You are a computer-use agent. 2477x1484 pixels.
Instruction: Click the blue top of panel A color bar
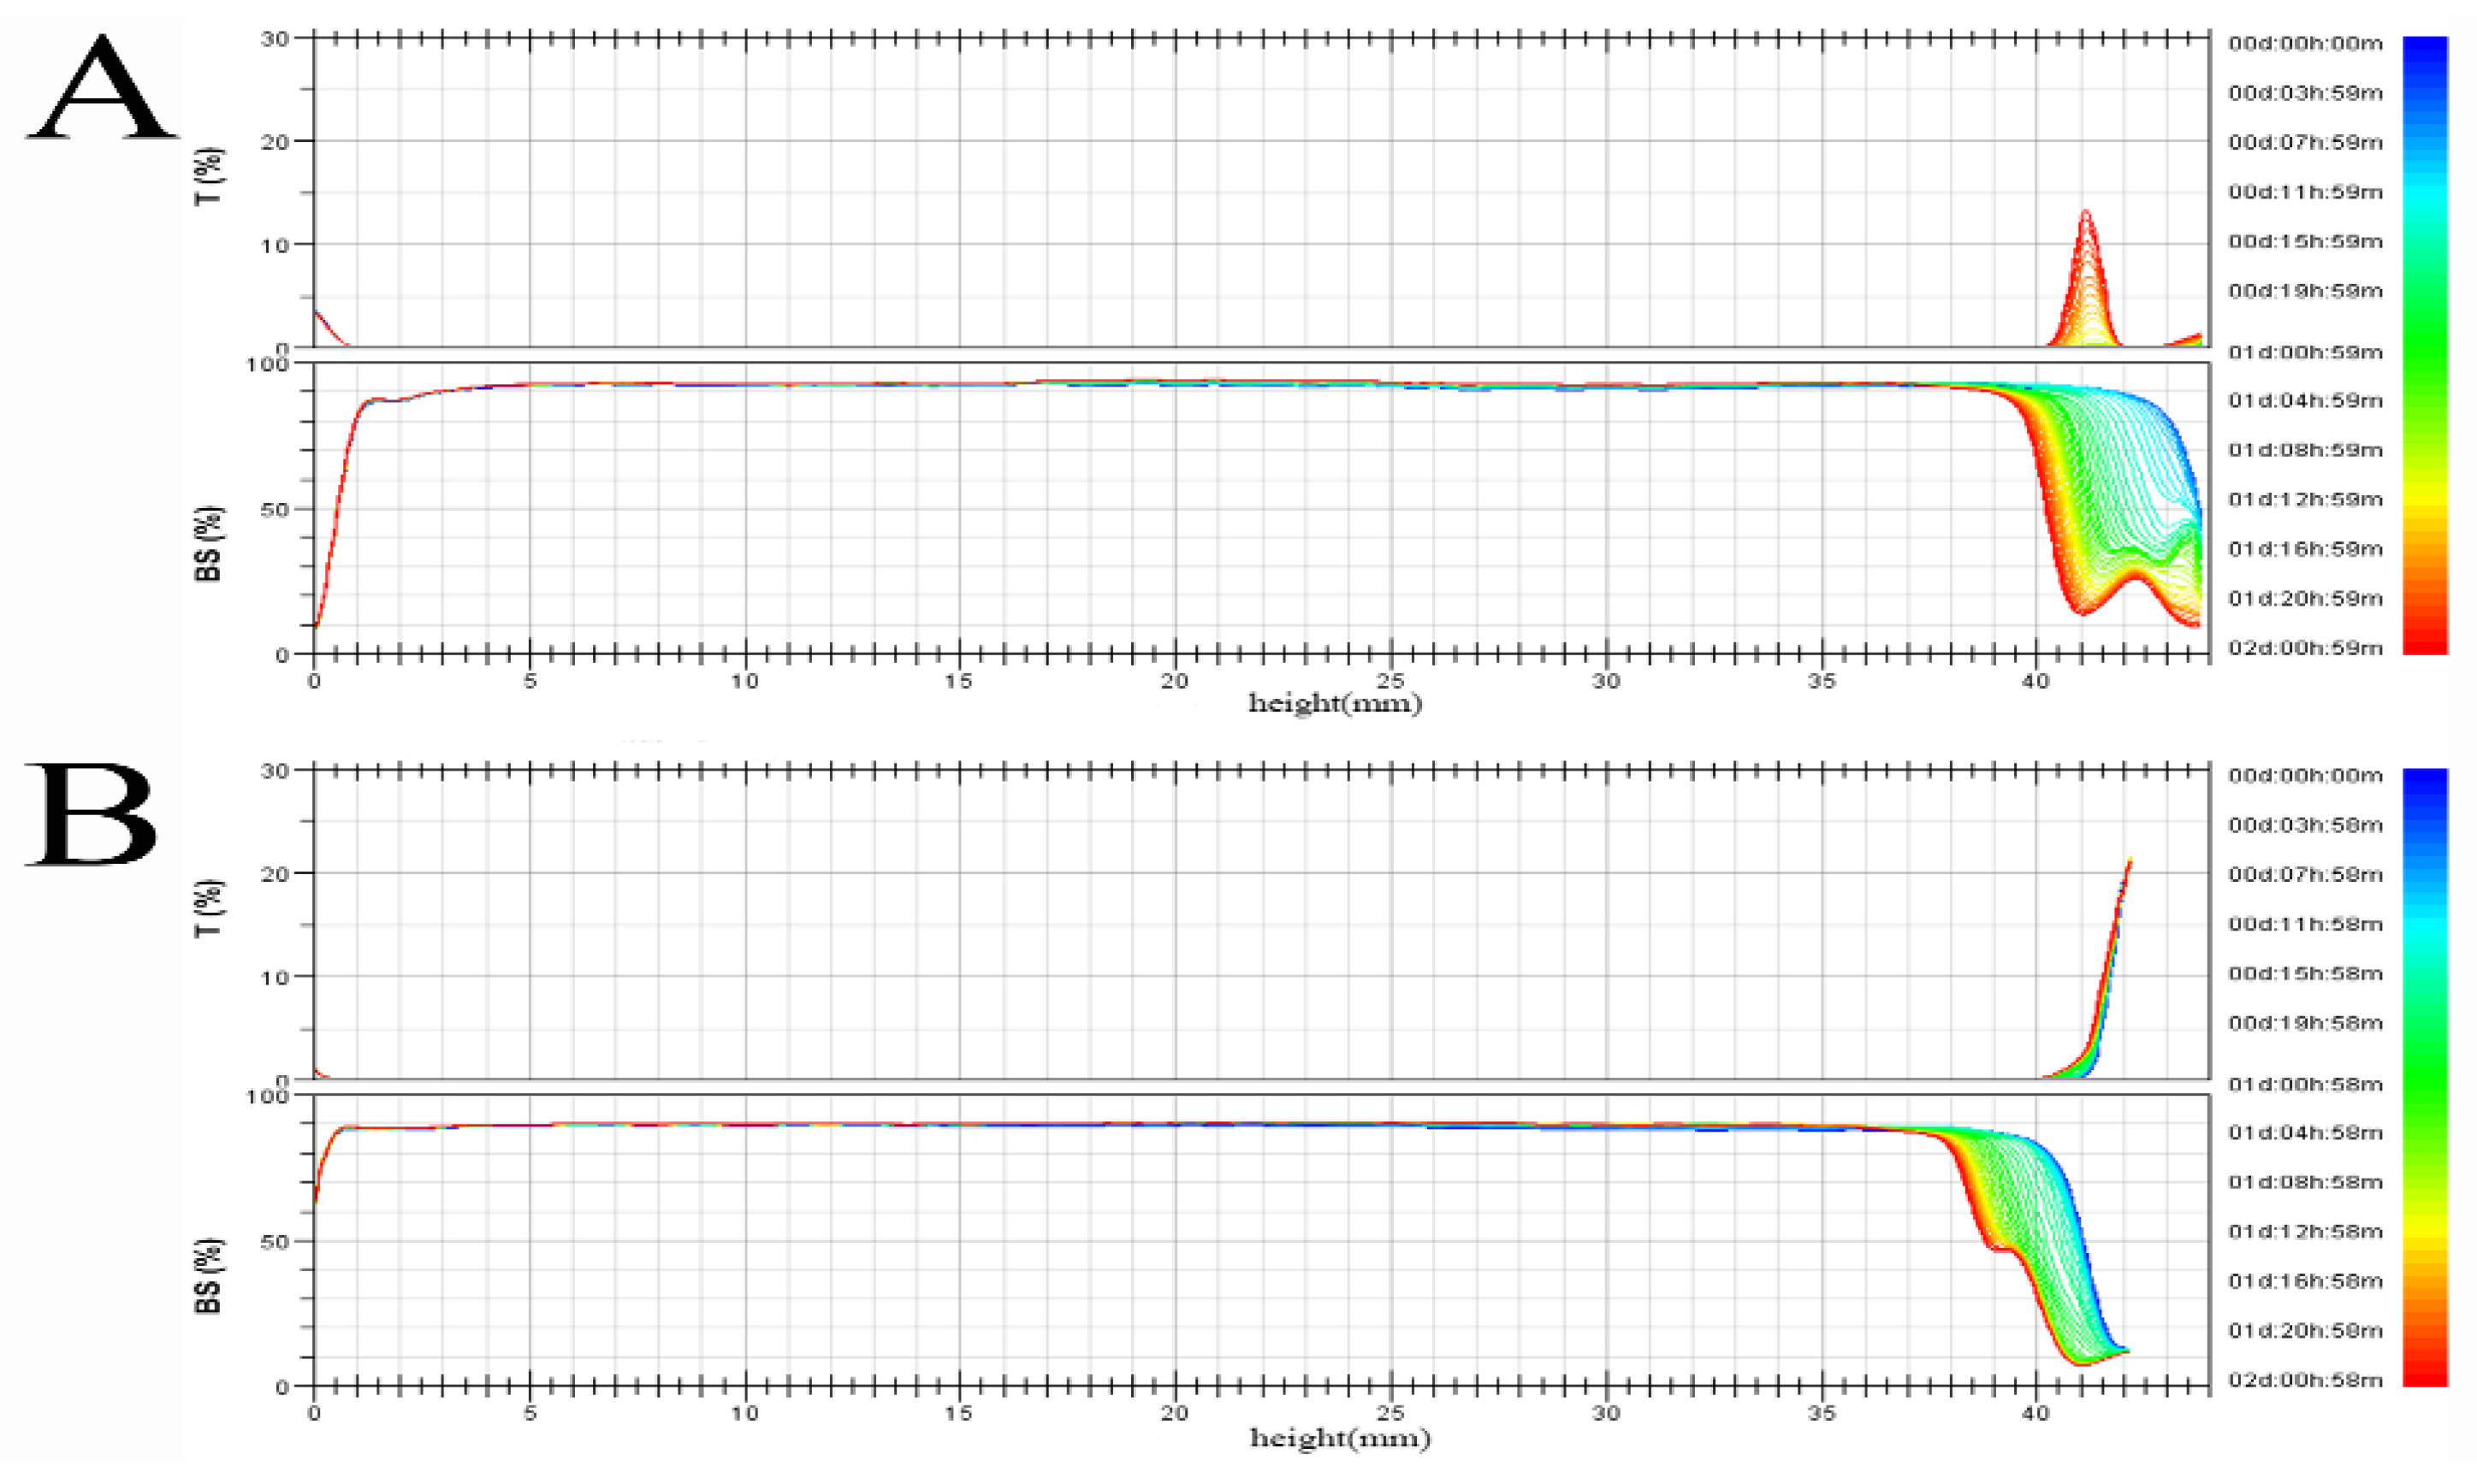point(2424,50)
